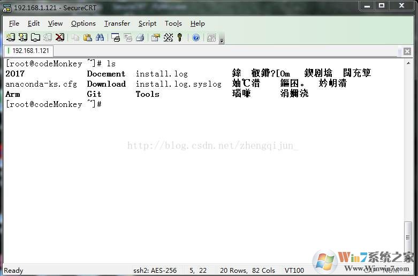Image resolution: width=418 pixels, height=276 pixels.
Task: Open the Transfer menu
Action: (x=117, y=24)
